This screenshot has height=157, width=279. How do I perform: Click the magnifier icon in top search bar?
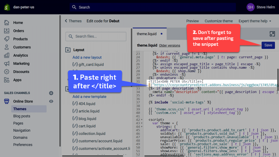tap(74, 7)
